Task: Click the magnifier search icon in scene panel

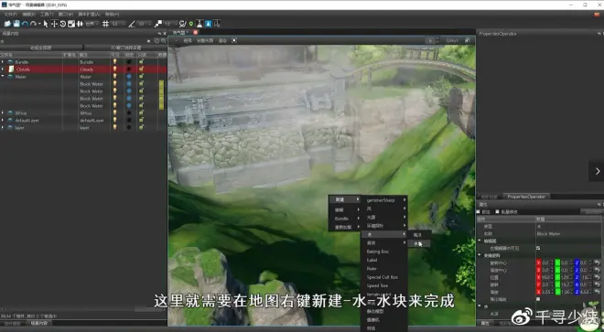Action: pyautogui.click(x=164, y=40)
